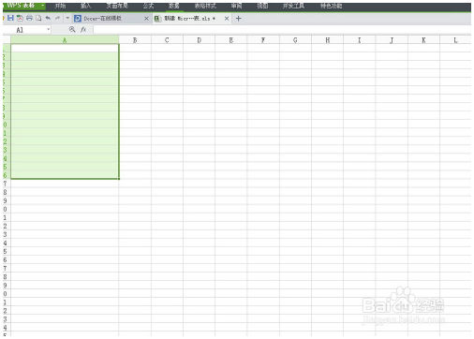Click the Print icon

pos(29,18)
